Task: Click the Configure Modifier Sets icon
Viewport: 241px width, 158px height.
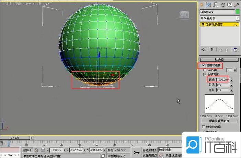Action: pos(236,50)
